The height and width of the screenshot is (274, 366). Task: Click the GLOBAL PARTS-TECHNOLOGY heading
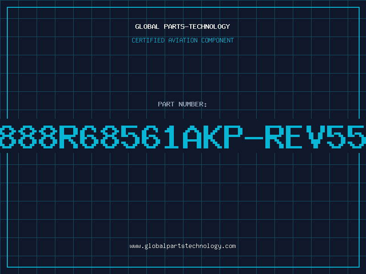[x=183, y=26]
